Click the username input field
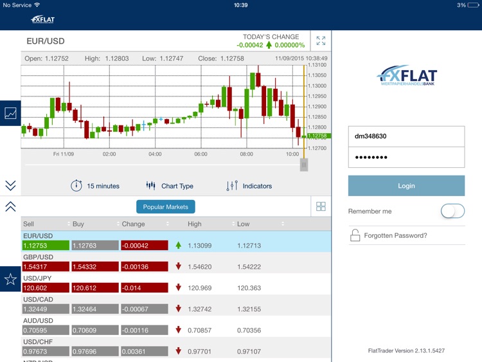482x362 pixels. pyautogui.click(x=406, y=136)
